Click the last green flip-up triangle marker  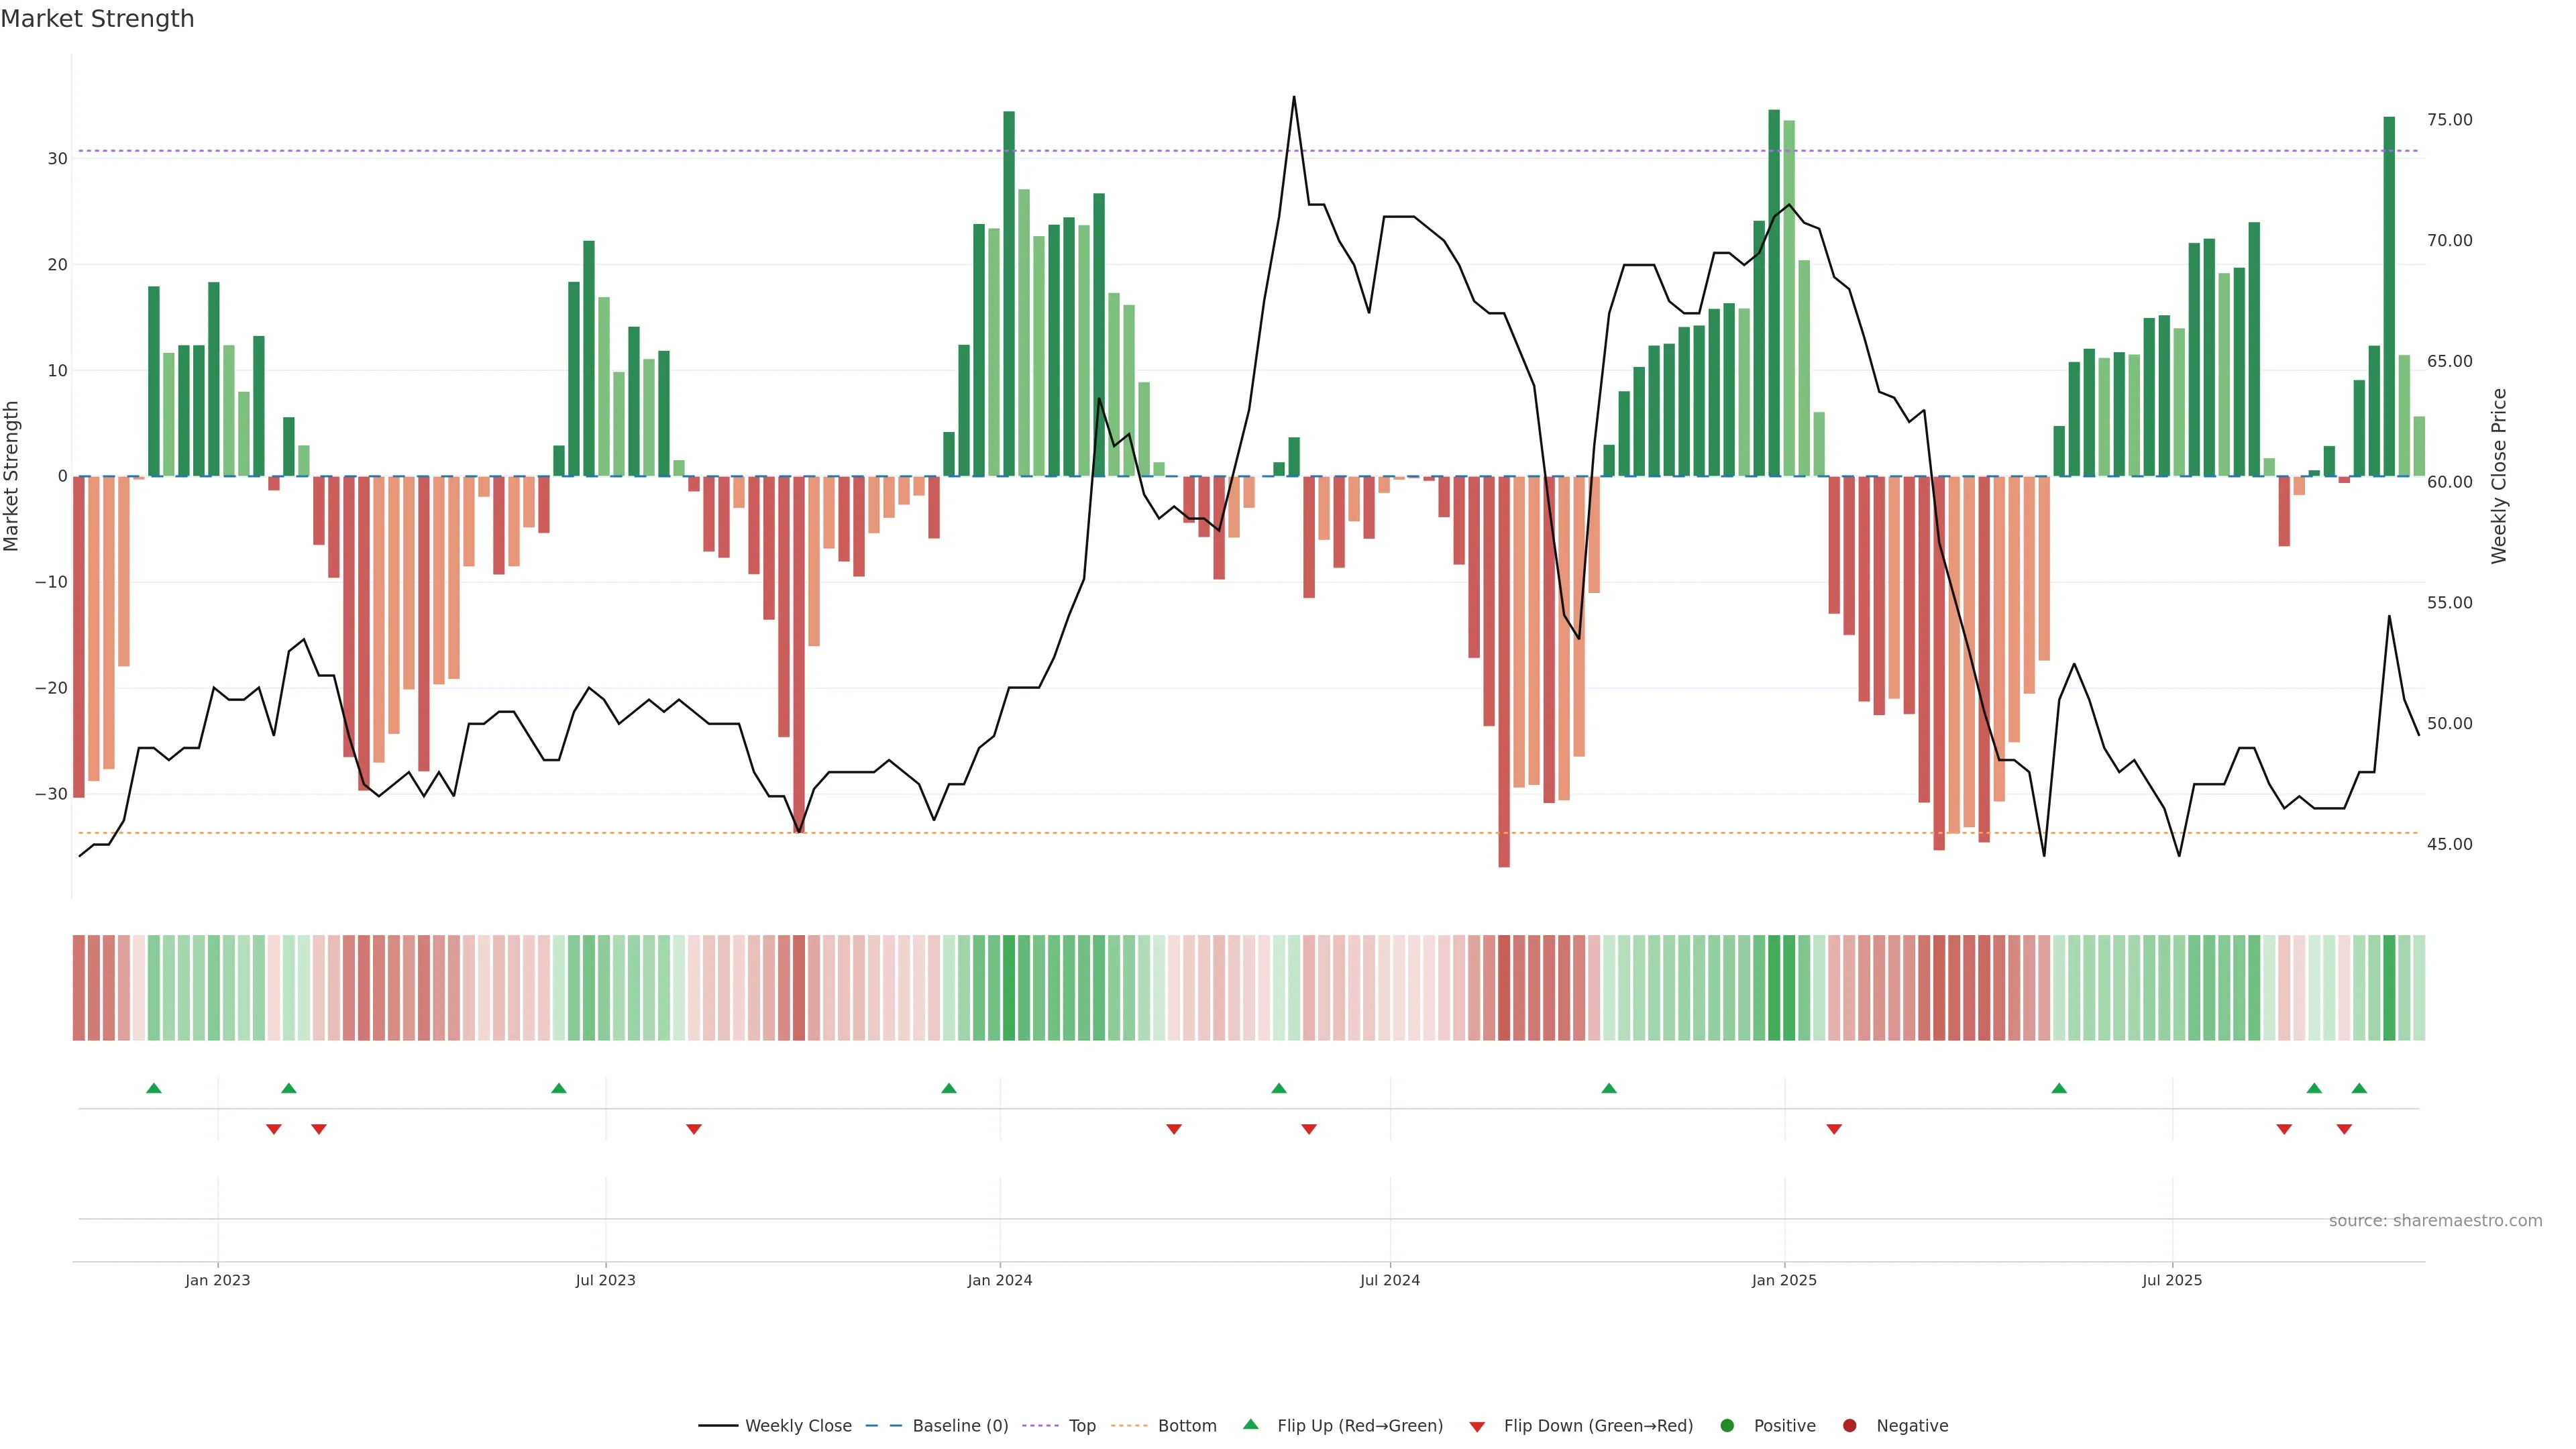[x=2359, y=1088]
